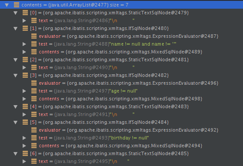This screenshot has width=243, height=166.
Task: Click field icon beside [5] IfSqlNode@2484
Action: pos(25,122)
